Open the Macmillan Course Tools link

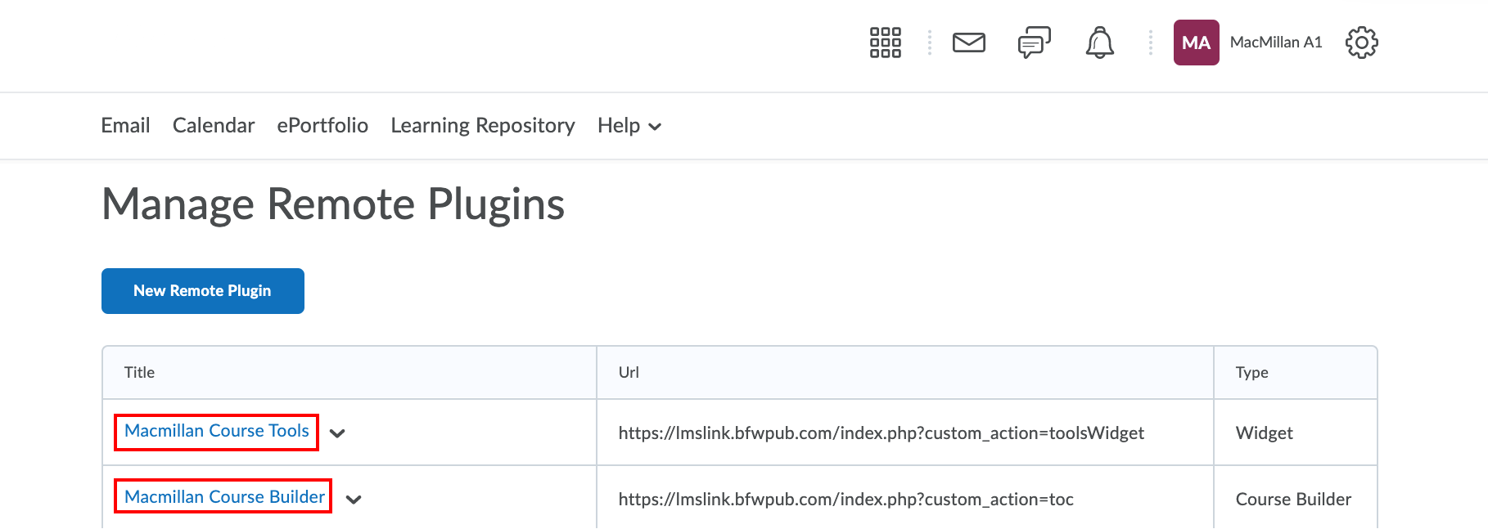pyautogui.click(x=216, y=431)
